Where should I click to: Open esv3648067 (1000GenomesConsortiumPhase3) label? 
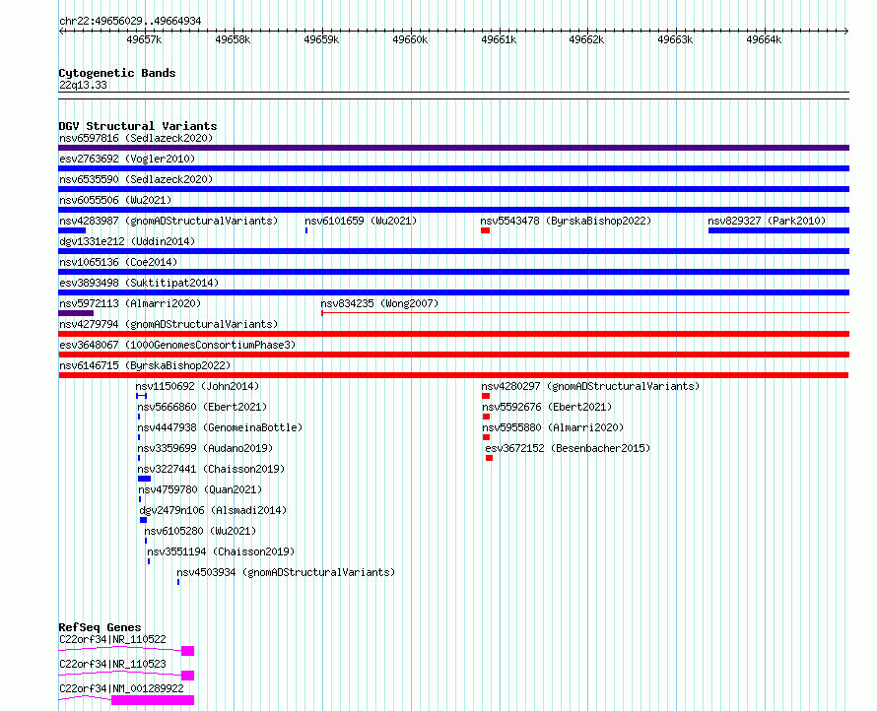click(x=177, y=345)
